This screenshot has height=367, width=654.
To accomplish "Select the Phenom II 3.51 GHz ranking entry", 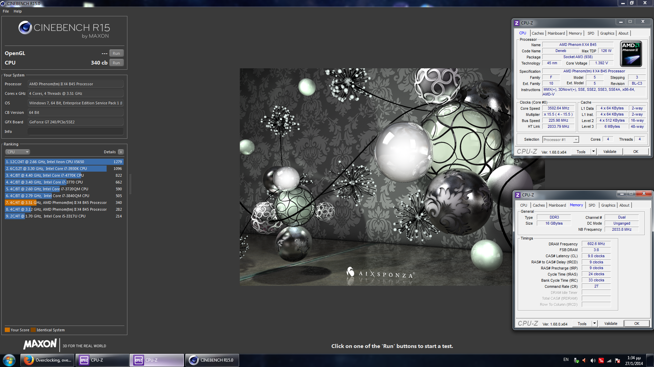I will click(64, 203).
